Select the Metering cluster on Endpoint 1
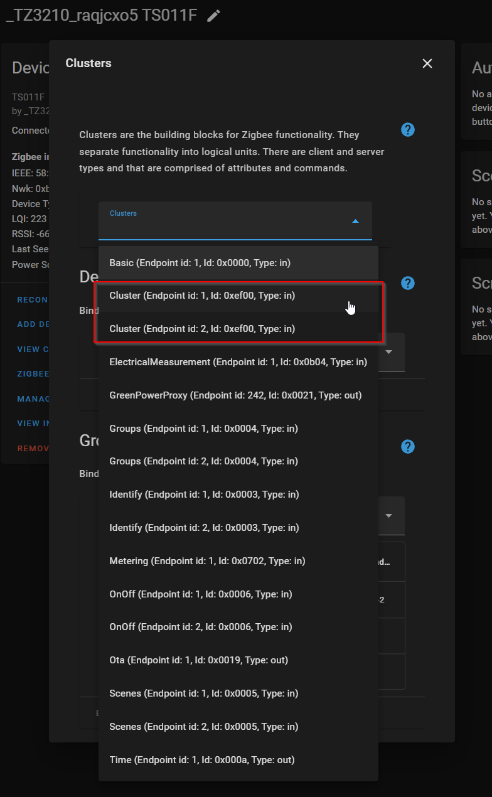The height and width of the screenshot is (797, 492). click(x=207, y=560)
